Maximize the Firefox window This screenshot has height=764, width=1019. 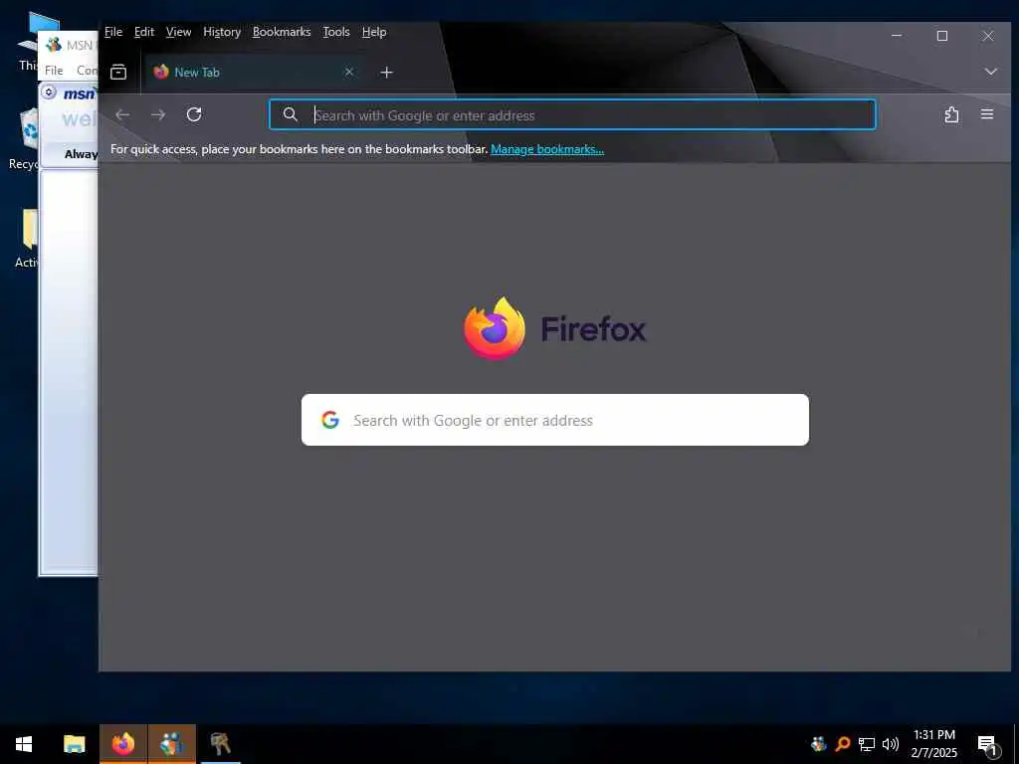tap(941, 36)
